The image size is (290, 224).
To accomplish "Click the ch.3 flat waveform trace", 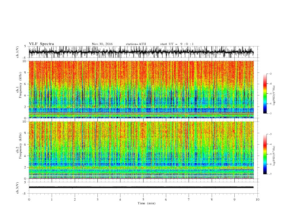I will (x=141, y=187).
